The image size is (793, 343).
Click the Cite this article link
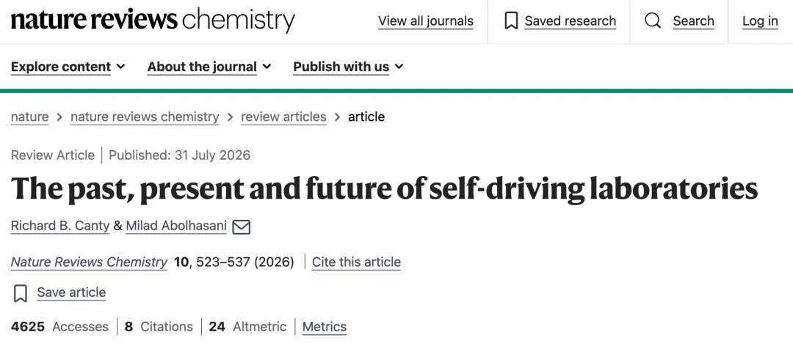[357, 262]
